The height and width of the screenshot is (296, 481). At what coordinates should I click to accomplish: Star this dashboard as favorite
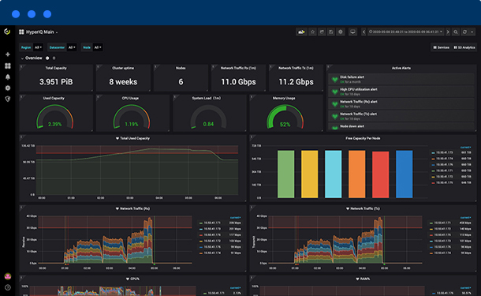pyautogui.click(x=312, y=32)
